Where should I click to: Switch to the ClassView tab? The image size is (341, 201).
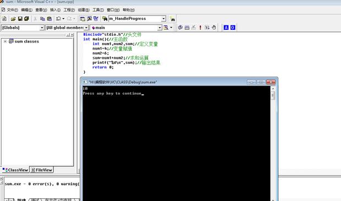pos(15,170)
